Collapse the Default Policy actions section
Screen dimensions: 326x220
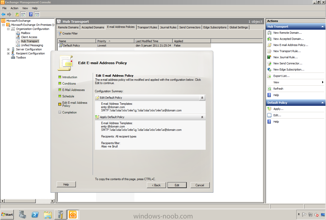pos(323,103)
